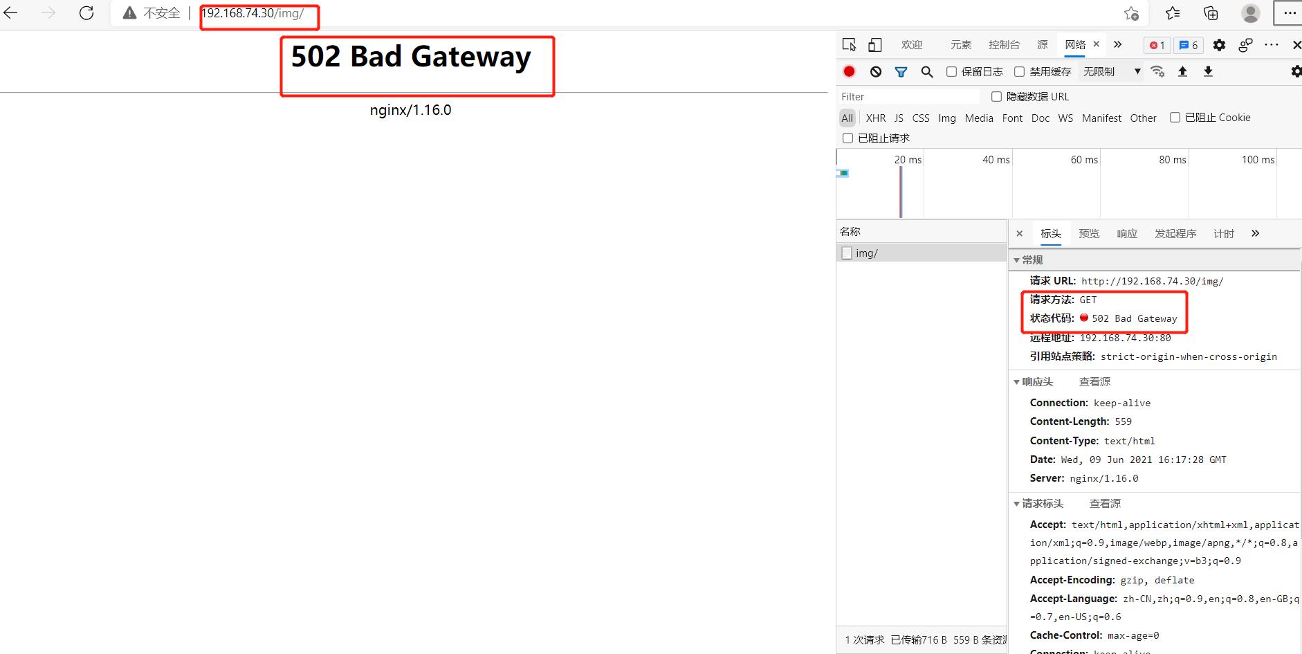This screenshot has height=654, width=1302.
Task: Reload the page with refresh icon
Action: tap(86, 12)
